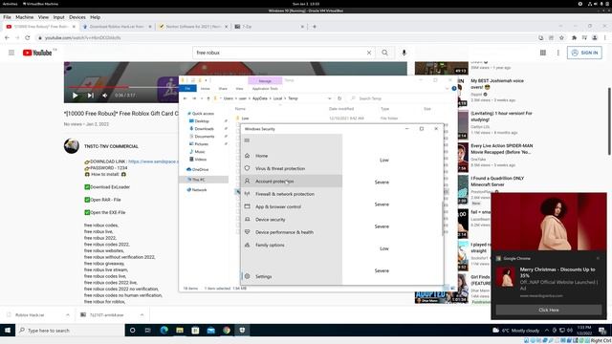Expand 7z download item options chevron
612x344 pixels.
click(x=142, y=314)
